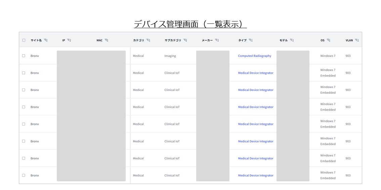Tick the second row's checkbox
This screenshot has width=381, height=190.
[24, 73]
